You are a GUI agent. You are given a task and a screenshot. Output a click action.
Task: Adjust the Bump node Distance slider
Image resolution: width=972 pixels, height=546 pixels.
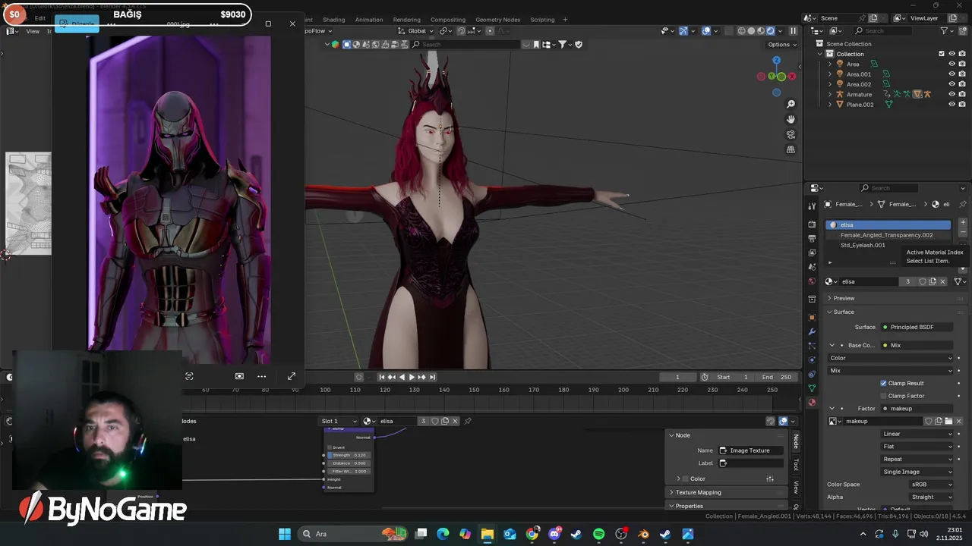click(349, 463)
